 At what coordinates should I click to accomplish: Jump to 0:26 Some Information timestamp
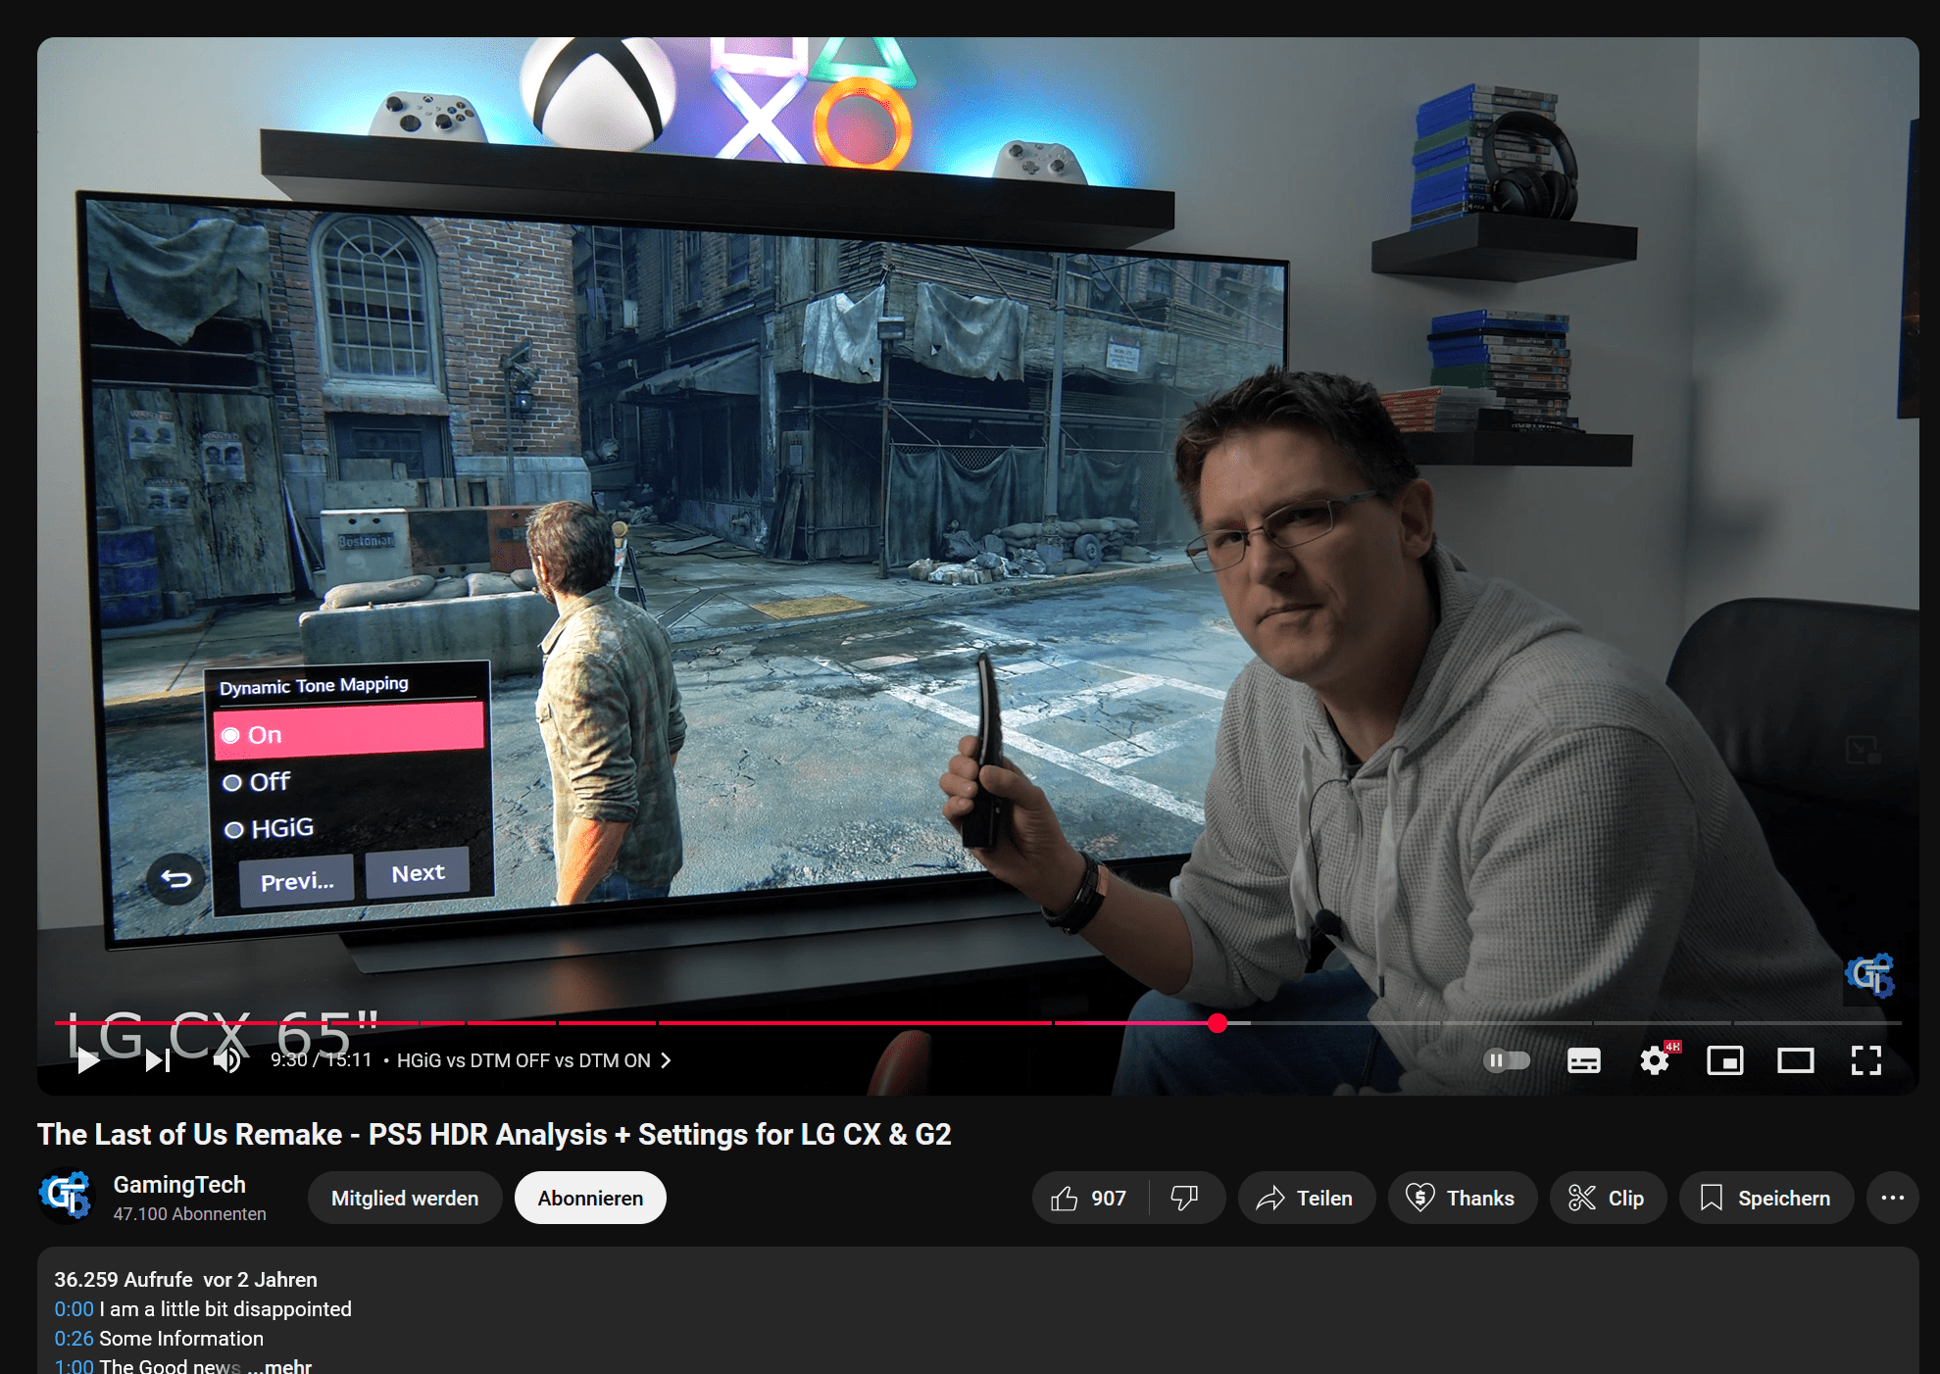74,1339
